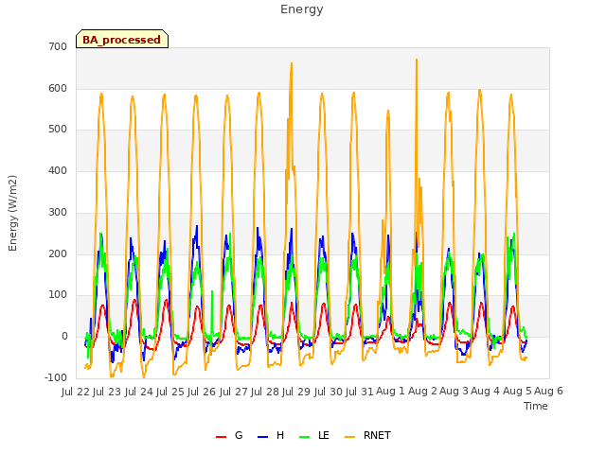Click the Aug 5 x-axis date label
606x454 pixels.
coord(517,392)
